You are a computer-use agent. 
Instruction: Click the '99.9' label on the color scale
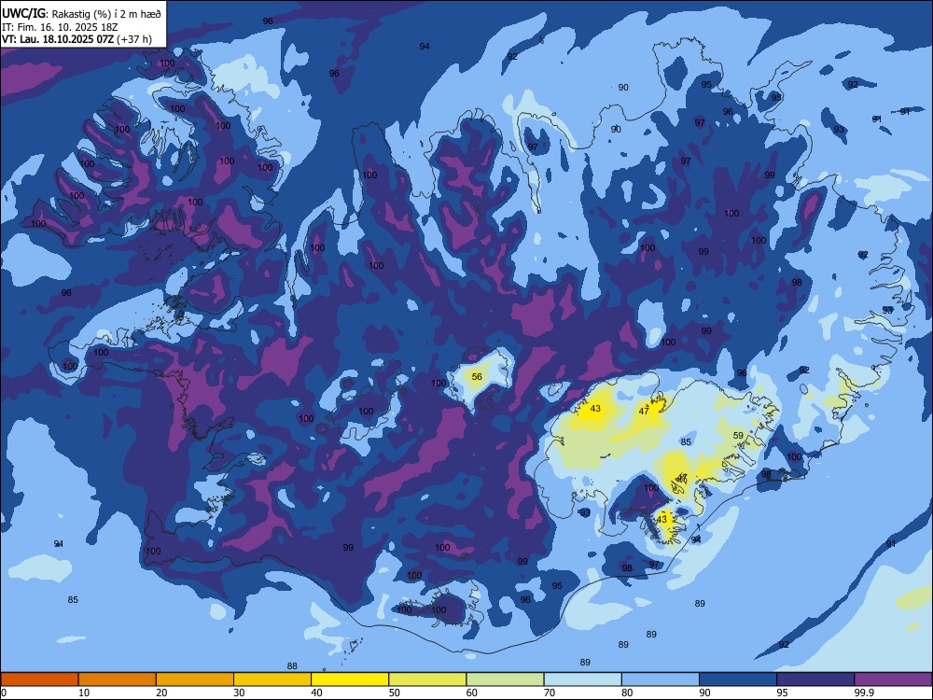(864, 693)
